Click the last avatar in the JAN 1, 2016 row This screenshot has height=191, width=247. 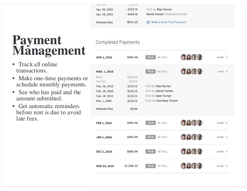pos(200,137)
